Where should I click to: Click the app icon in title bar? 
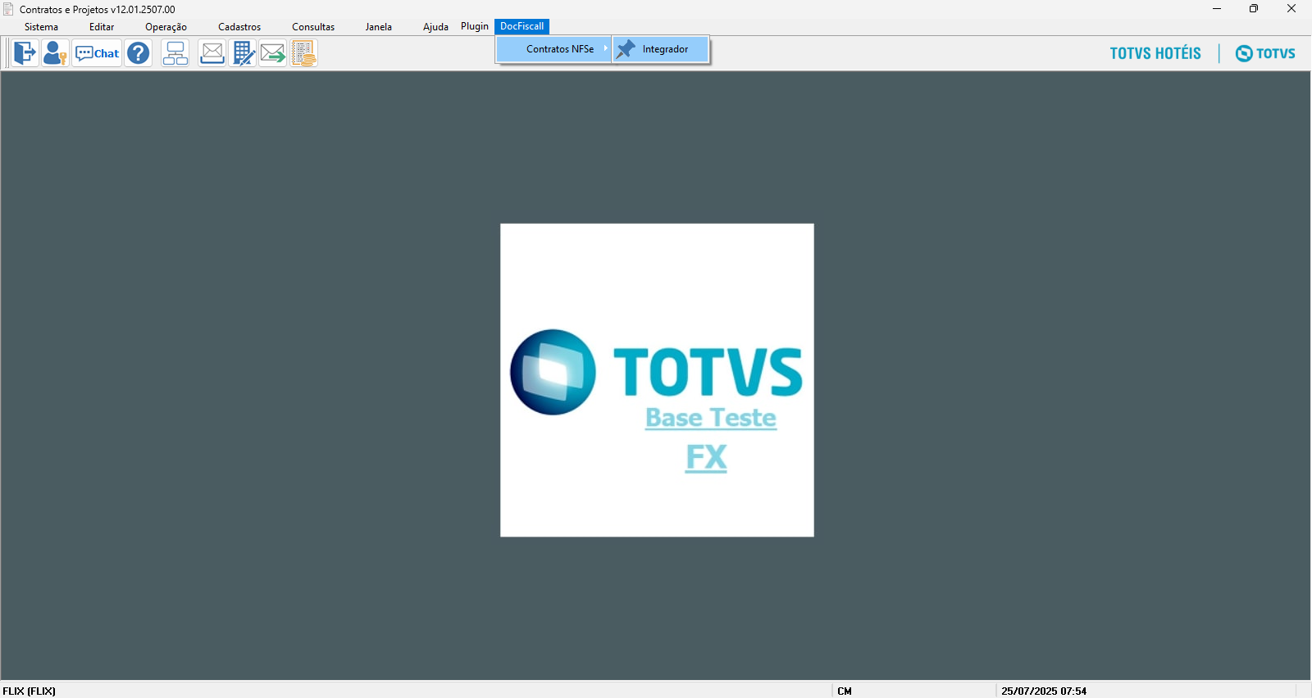[x=8, y=9]
